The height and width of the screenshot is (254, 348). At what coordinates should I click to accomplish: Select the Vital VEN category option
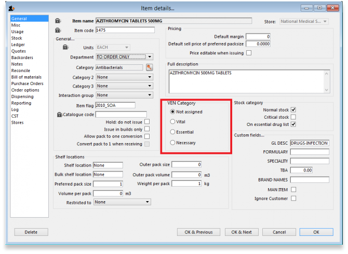tap(173, 122)
